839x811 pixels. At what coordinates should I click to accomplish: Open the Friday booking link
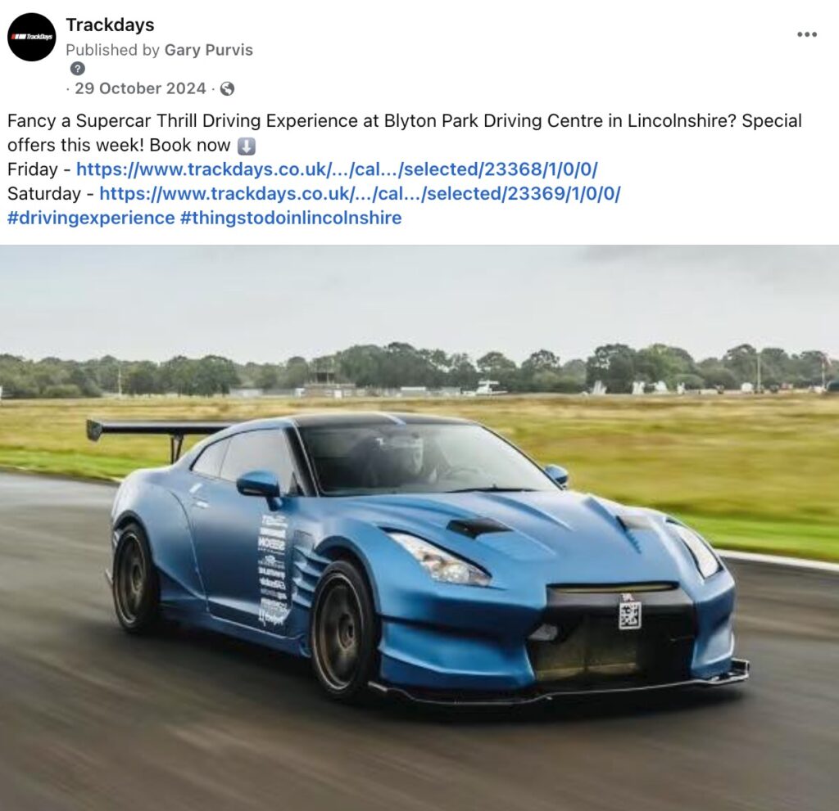click(337, 169)
